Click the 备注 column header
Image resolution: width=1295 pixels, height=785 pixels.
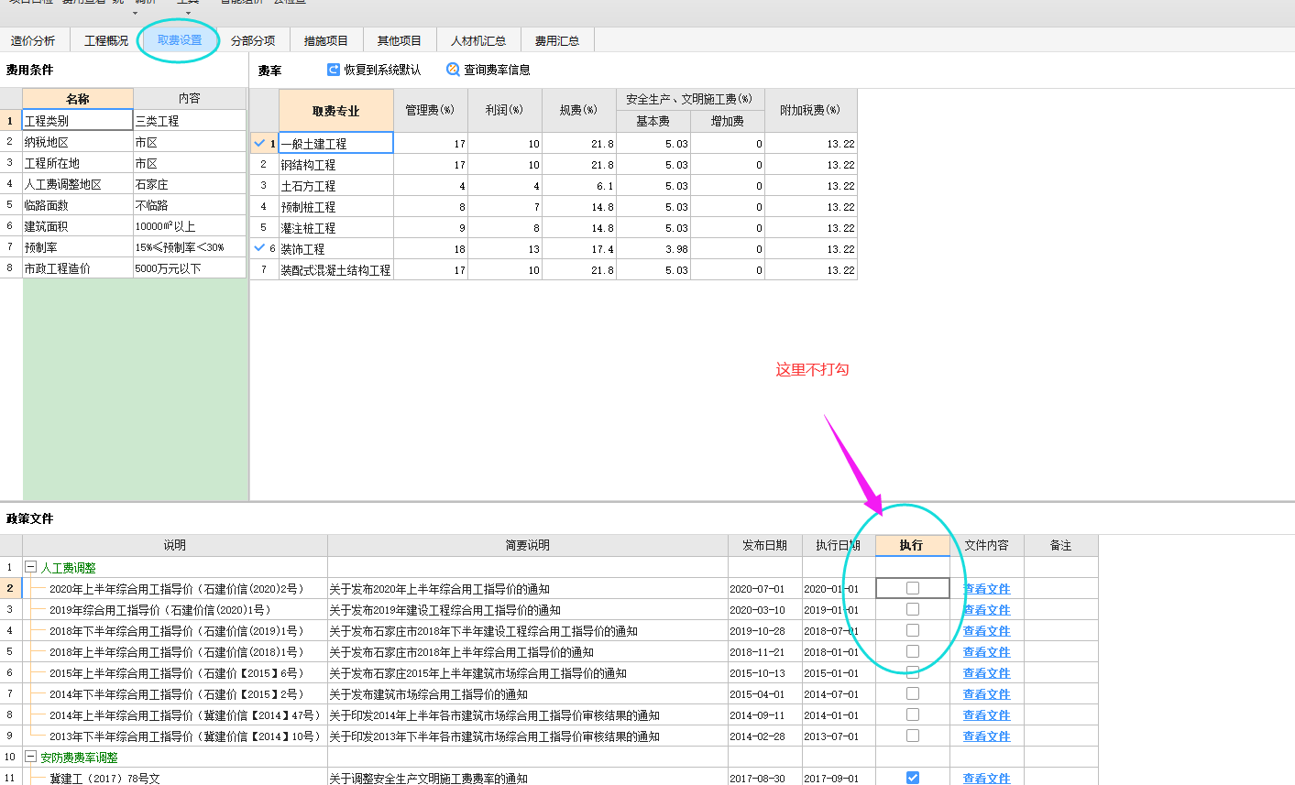click(1061, 545)
